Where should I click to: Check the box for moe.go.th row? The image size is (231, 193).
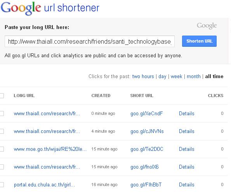point(2,149)
